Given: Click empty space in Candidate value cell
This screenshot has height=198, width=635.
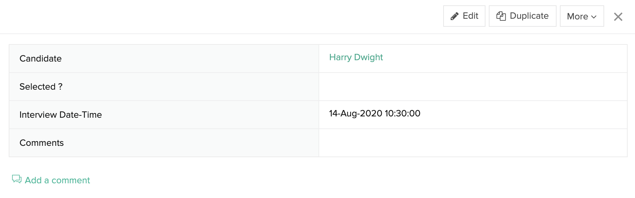Looking at the screenshot, I should click(x=503, y=59).
